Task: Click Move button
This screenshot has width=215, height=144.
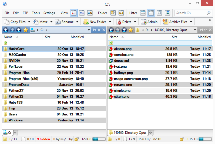Action: tap(40, 22)
